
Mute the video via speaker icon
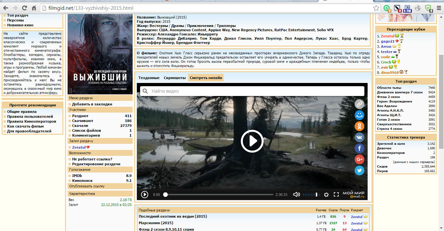296,195
